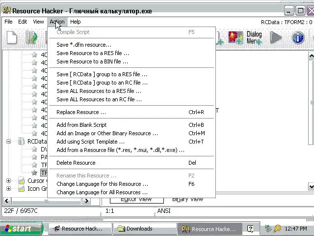Click the New blank file toolbar icon
This screenshot has height=236, width=314.
12,37
